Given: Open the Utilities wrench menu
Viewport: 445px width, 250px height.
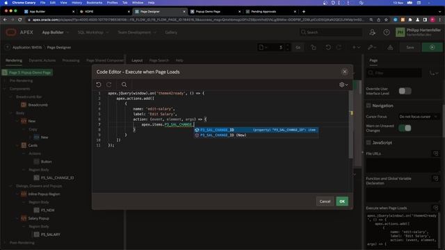Looking at the screenshot, I should coord(372,47).
